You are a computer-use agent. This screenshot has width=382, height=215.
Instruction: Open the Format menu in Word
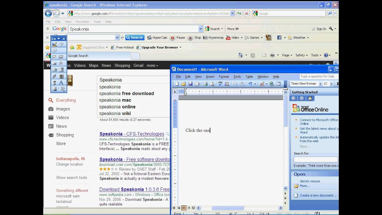pos(224,77)
